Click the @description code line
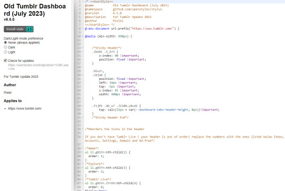This screenshot has width=285, height=191. (x=118, y=17)
